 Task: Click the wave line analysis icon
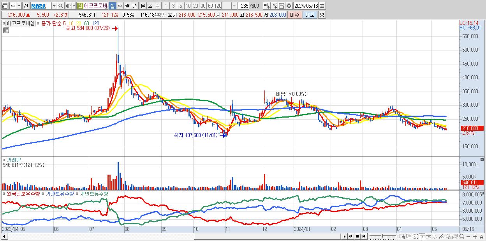435,236
